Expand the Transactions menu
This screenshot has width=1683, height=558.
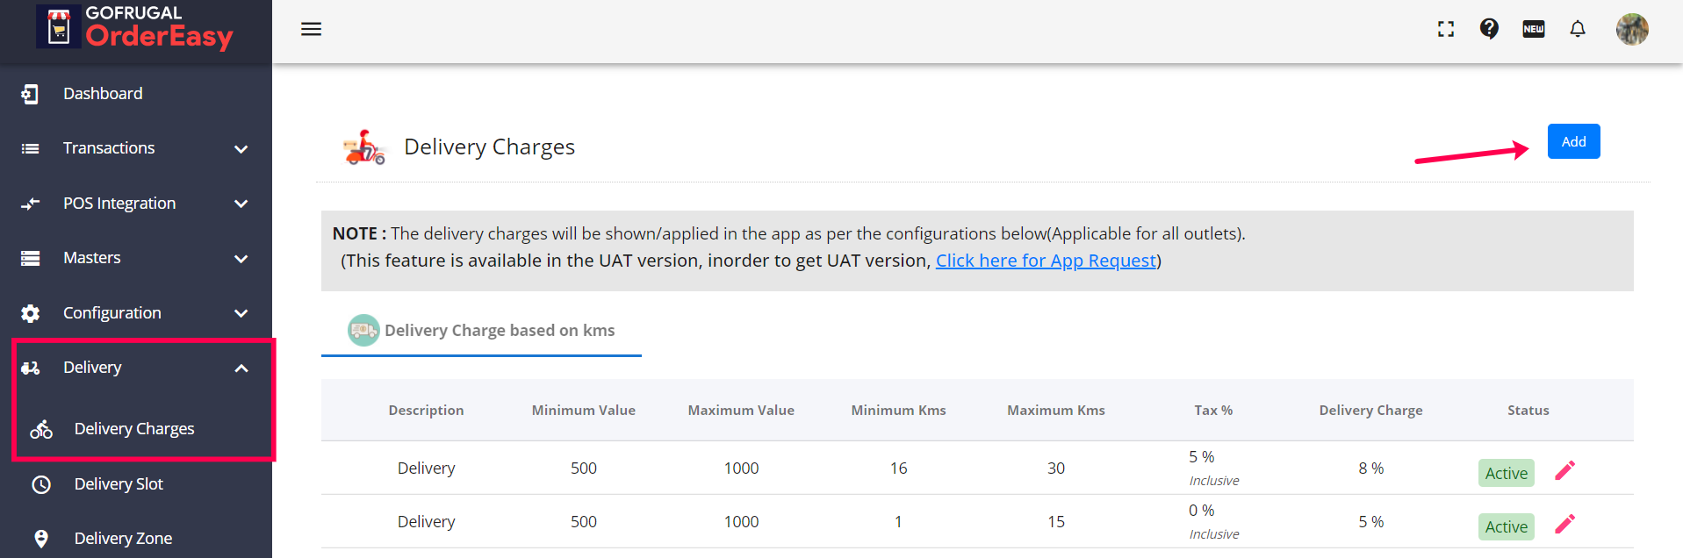[x=136, y=148]
